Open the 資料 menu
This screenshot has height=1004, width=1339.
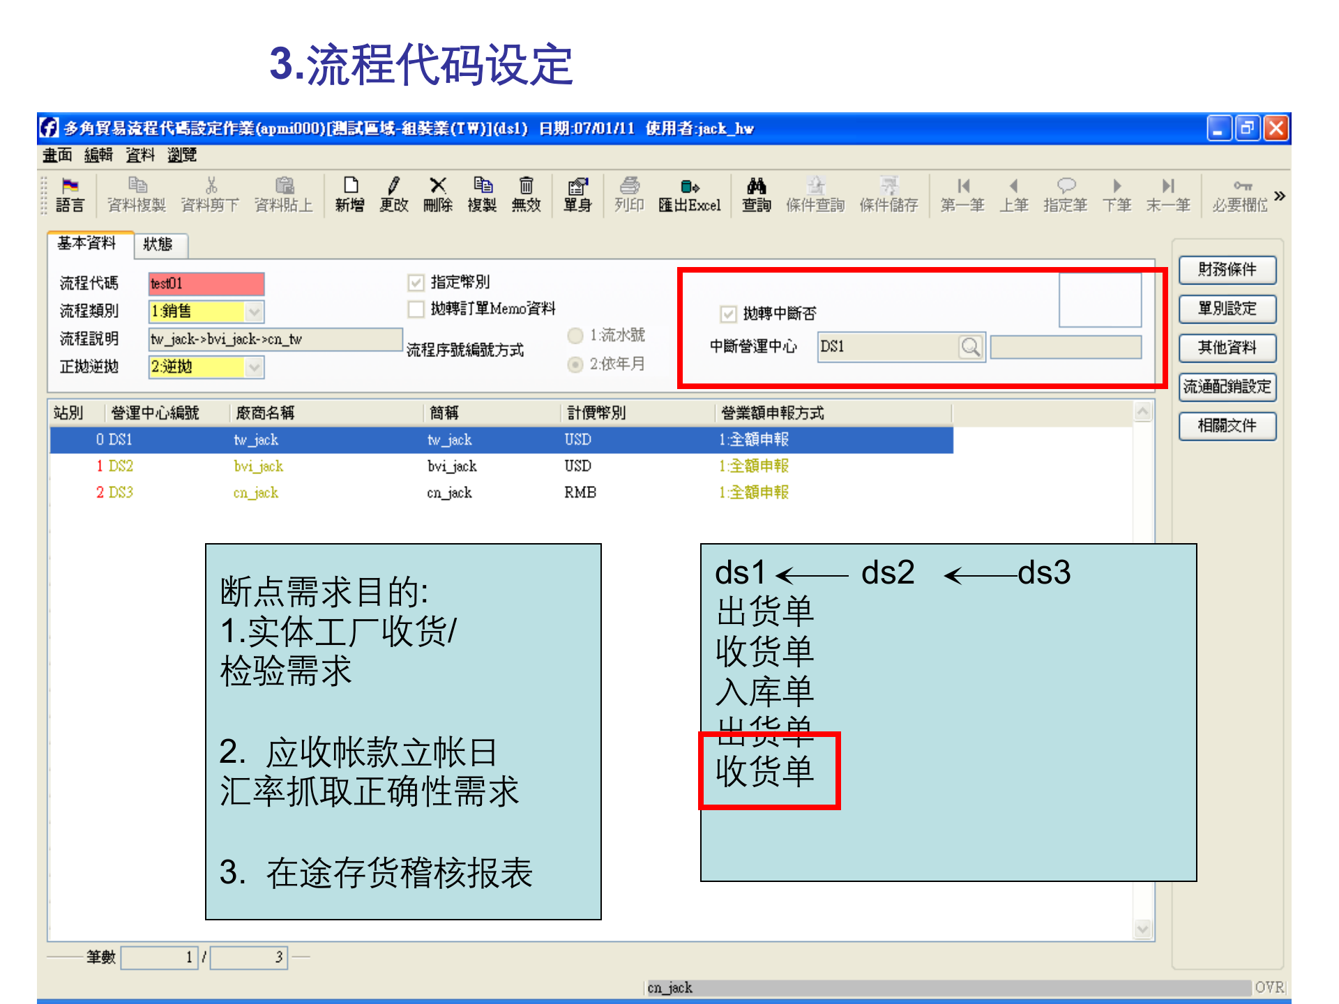point(139,155)
